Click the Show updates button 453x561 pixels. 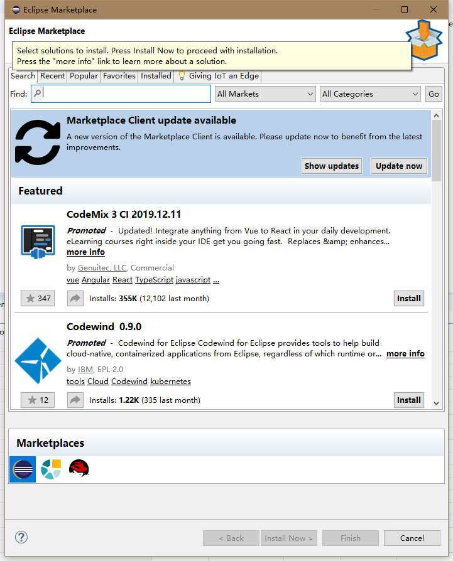point(332,166)
